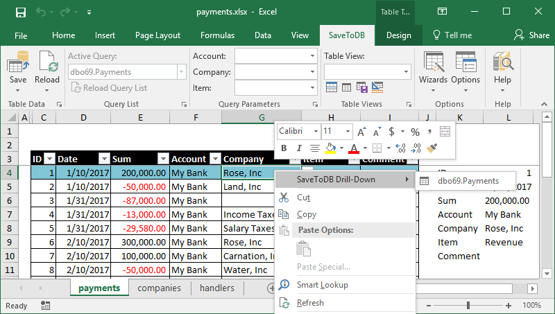
Task: Click the macro record icon in status bar
Action: 45,306
